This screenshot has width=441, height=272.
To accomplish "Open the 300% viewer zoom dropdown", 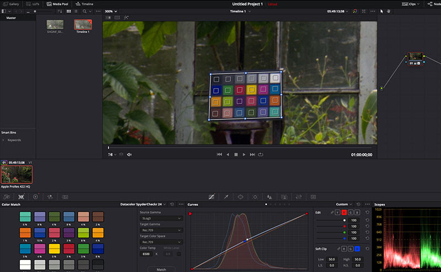I will pyautogui.click(x=111, y=11).
